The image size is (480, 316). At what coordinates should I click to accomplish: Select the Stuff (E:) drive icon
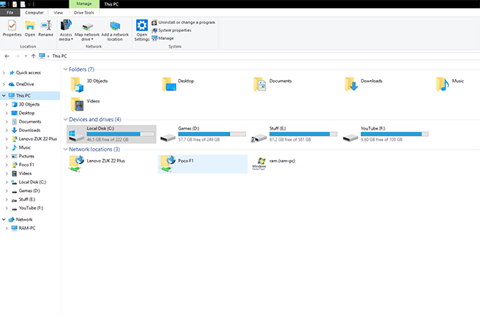click(x=259, y=138)
